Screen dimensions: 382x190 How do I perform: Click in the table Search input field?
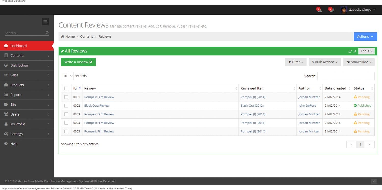(x=346, y=76)
